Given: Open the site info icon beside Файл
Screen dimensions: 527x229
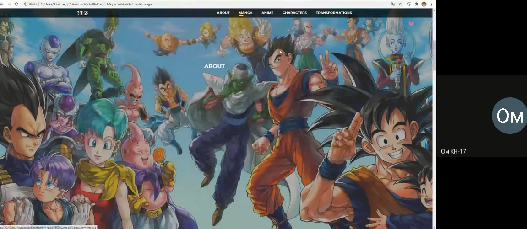Looking at the screenshot, I should click(x=26, y=4).
